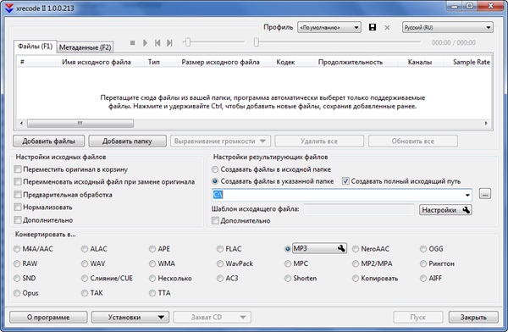Click the Пуск button

coord(418,317)
